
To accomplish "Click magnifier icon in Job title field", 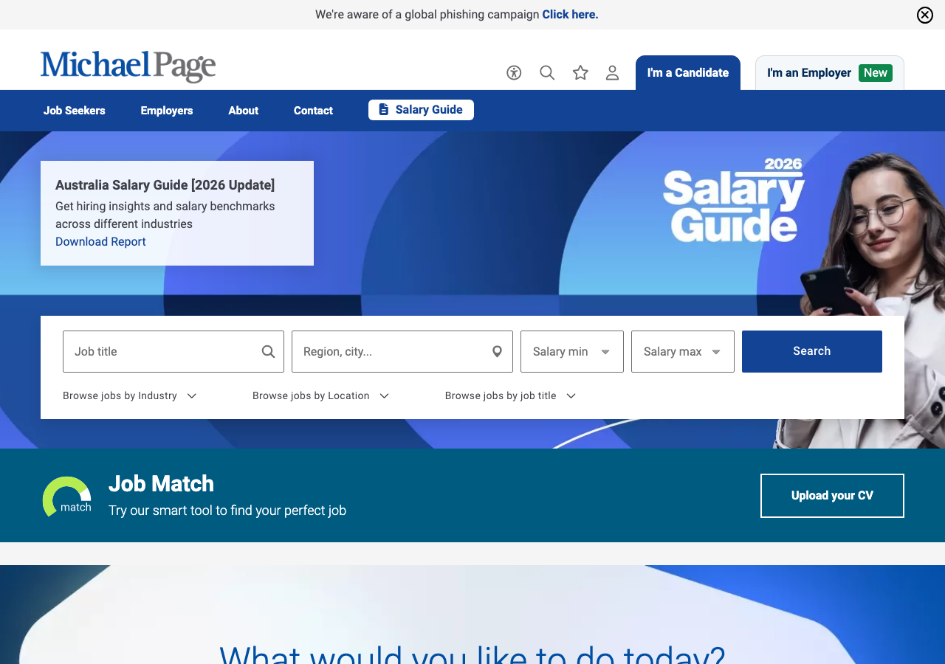I will pyautogui.click(x=268, y=352).
